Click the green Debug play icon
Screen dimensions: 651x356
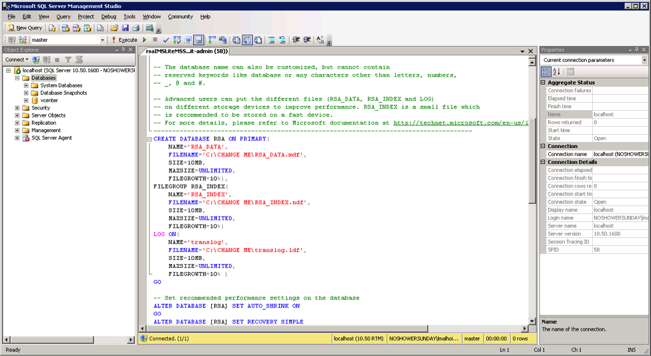(144, 40)
